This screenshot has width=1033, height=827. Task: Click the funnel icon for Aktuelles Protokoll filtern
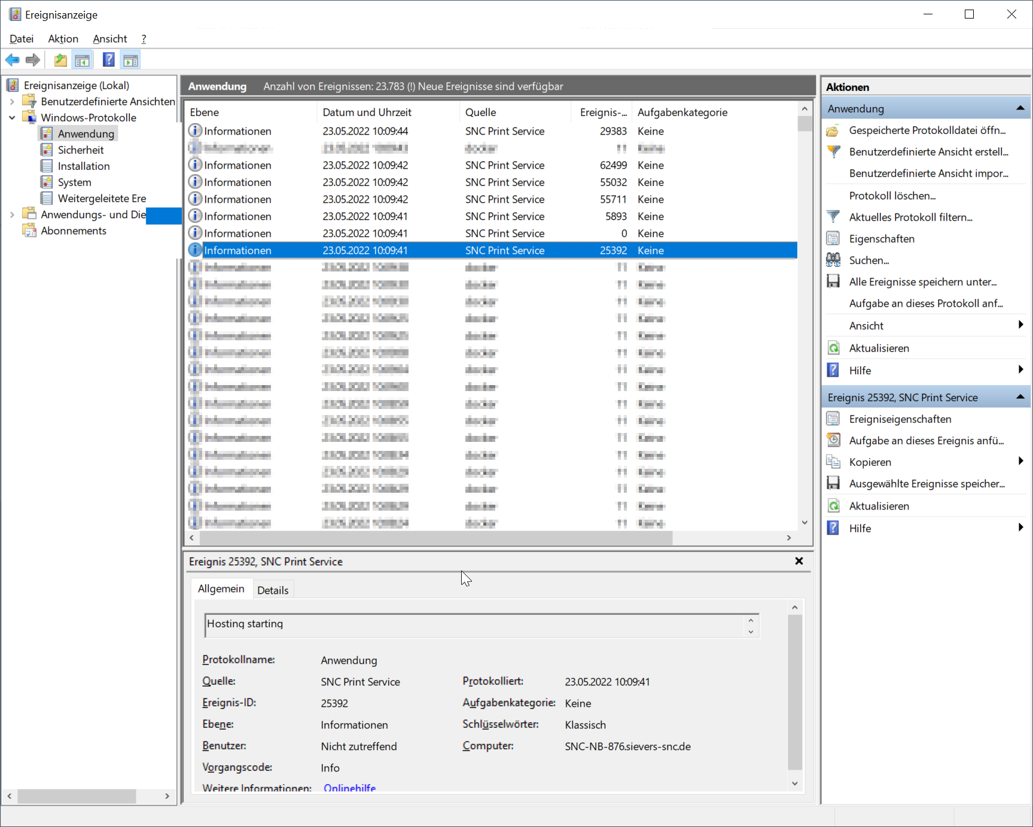coord(833,217)
